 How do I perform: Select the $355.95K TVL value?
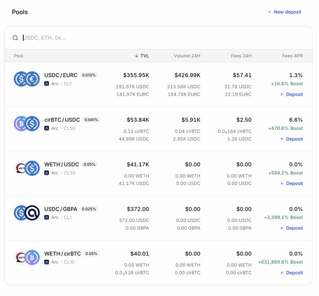pyautogui.click(x=136, y=75)
